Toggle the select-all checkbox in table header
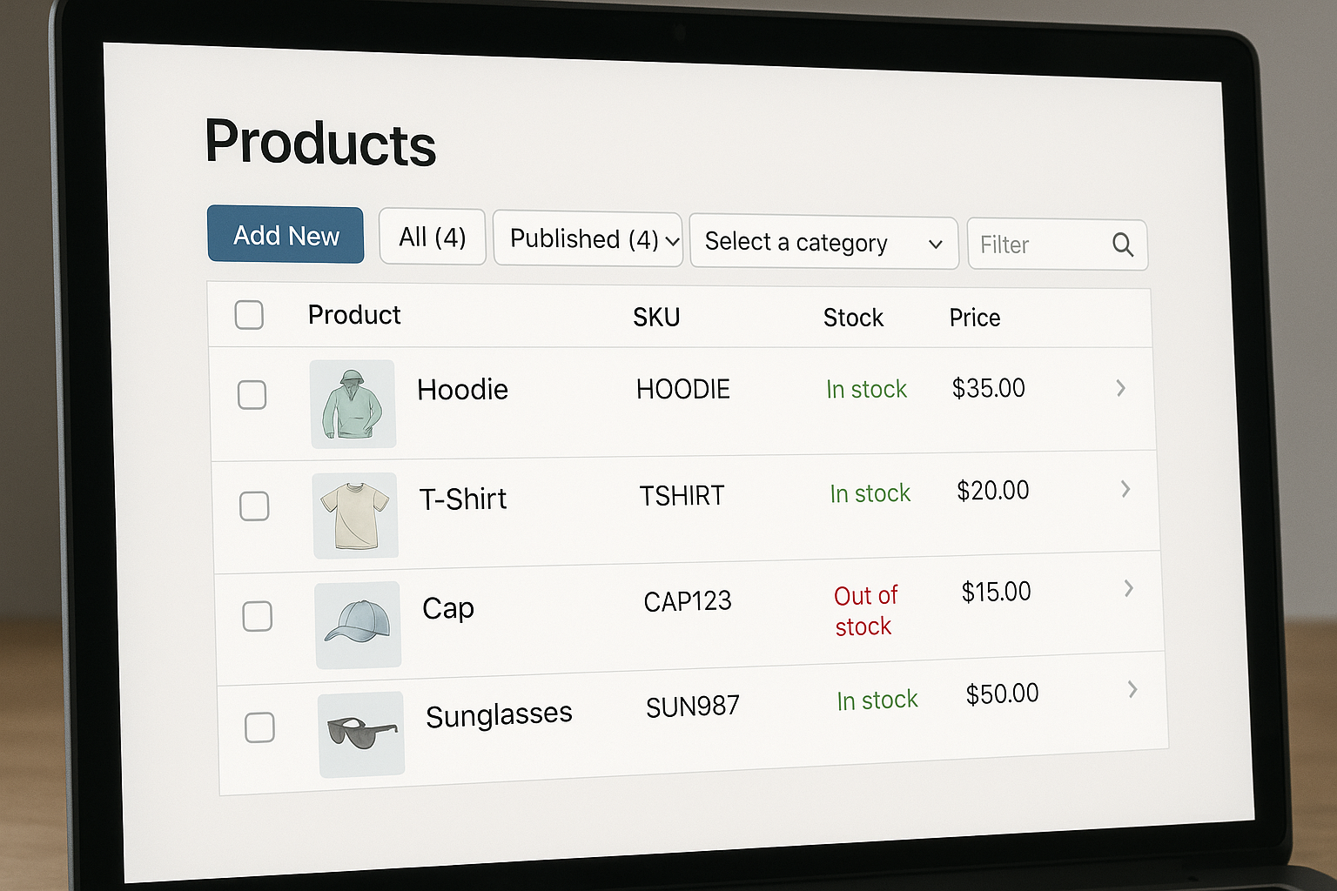Image resolution: width=1337 pixels, height=891 pixels. [x=249, y=315]
